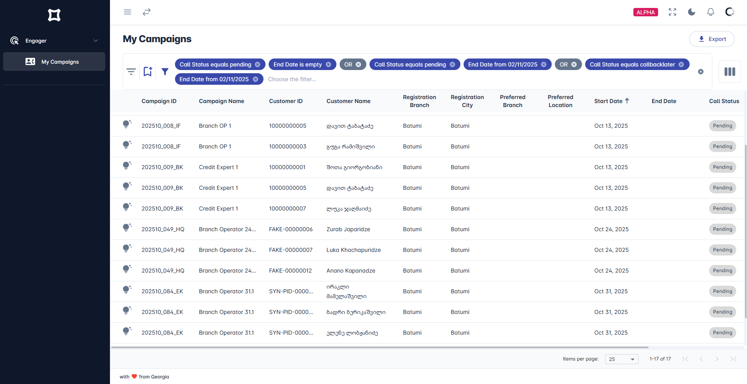This screenshot has height=384, width=747.
Task: Click the 'Choose the filter...' input
Action: [x=292, y=79]
